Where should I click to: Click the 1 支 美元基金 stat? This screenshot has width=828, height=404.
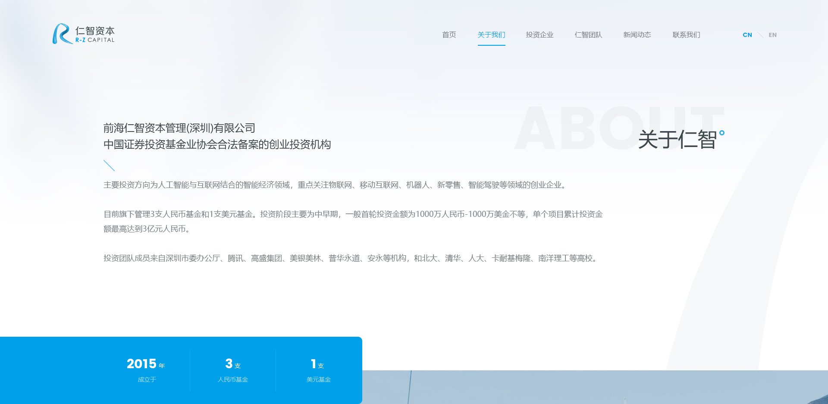[x=318, y=370]
